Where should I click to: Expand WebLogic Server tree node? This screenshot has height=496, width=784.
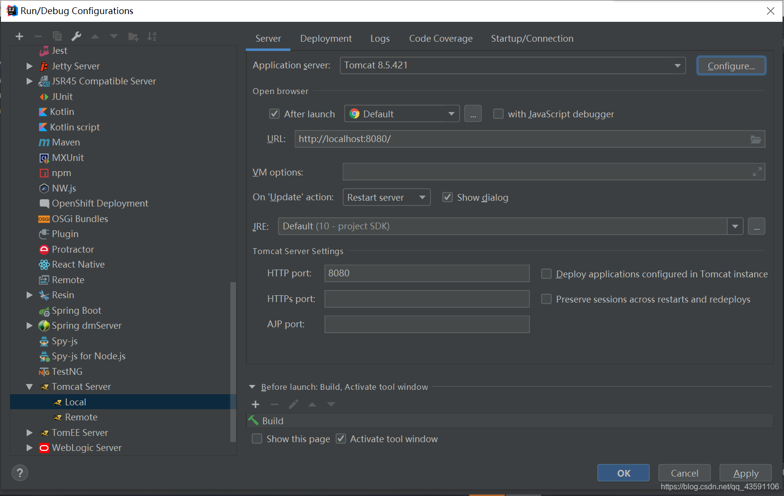[x=30, y=448]
